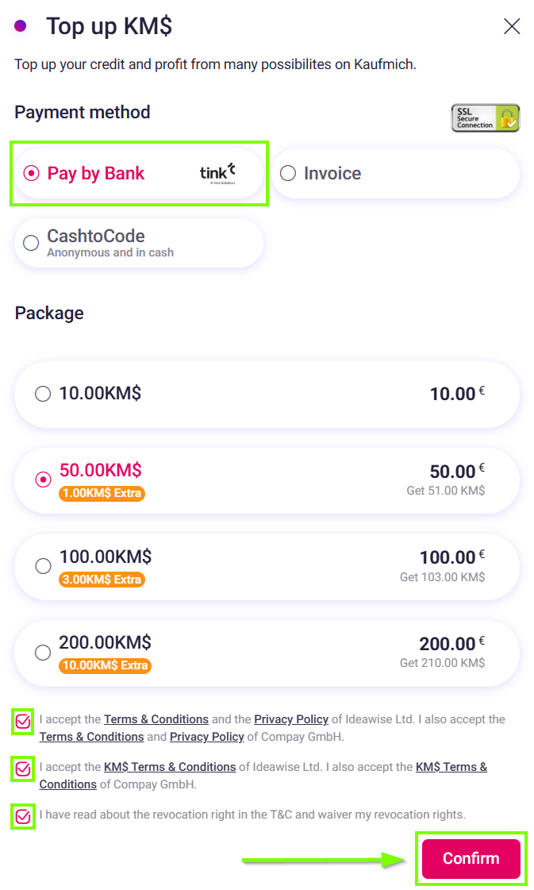Open Ideawise Ltd. Privacy Policy link
The image size is (534, 890).
(x=291, y=719)
